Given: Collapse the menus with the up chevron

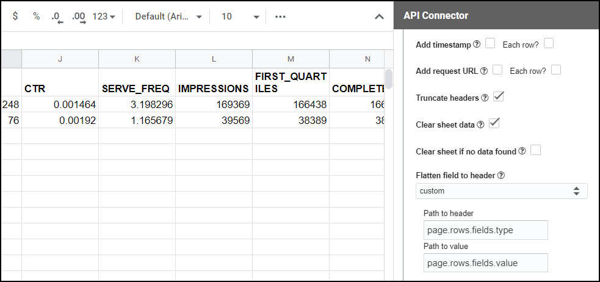Looking at the screenshot, I should click(379, 17).
